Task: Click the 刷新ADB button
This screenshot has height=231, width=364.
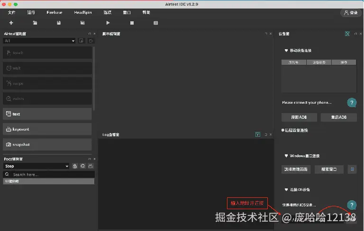Action: (299, 117)
